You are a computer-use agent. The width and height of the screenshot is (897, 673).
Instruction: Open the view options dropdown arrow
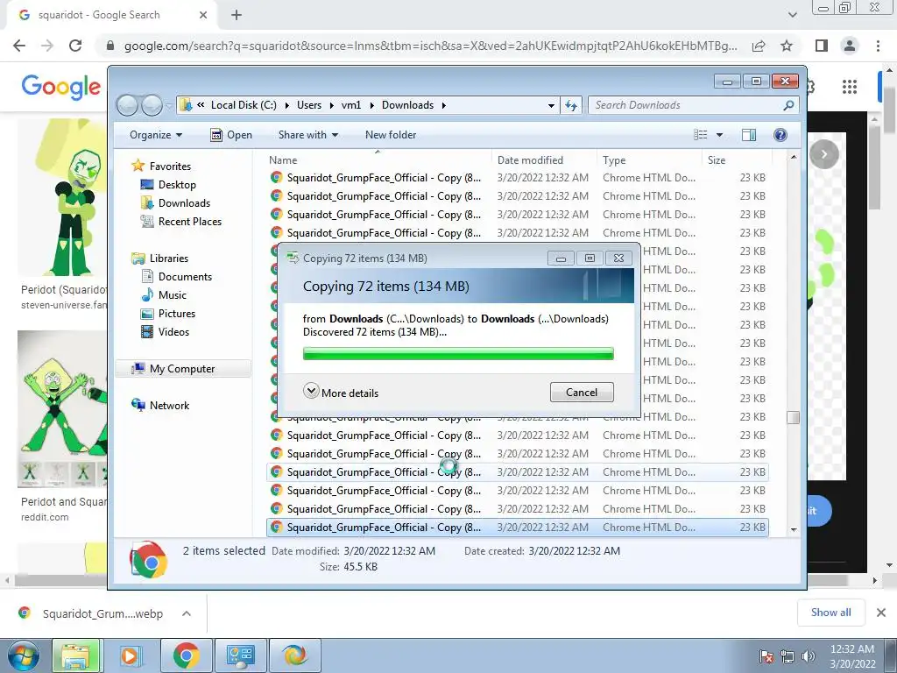point(720,135)
